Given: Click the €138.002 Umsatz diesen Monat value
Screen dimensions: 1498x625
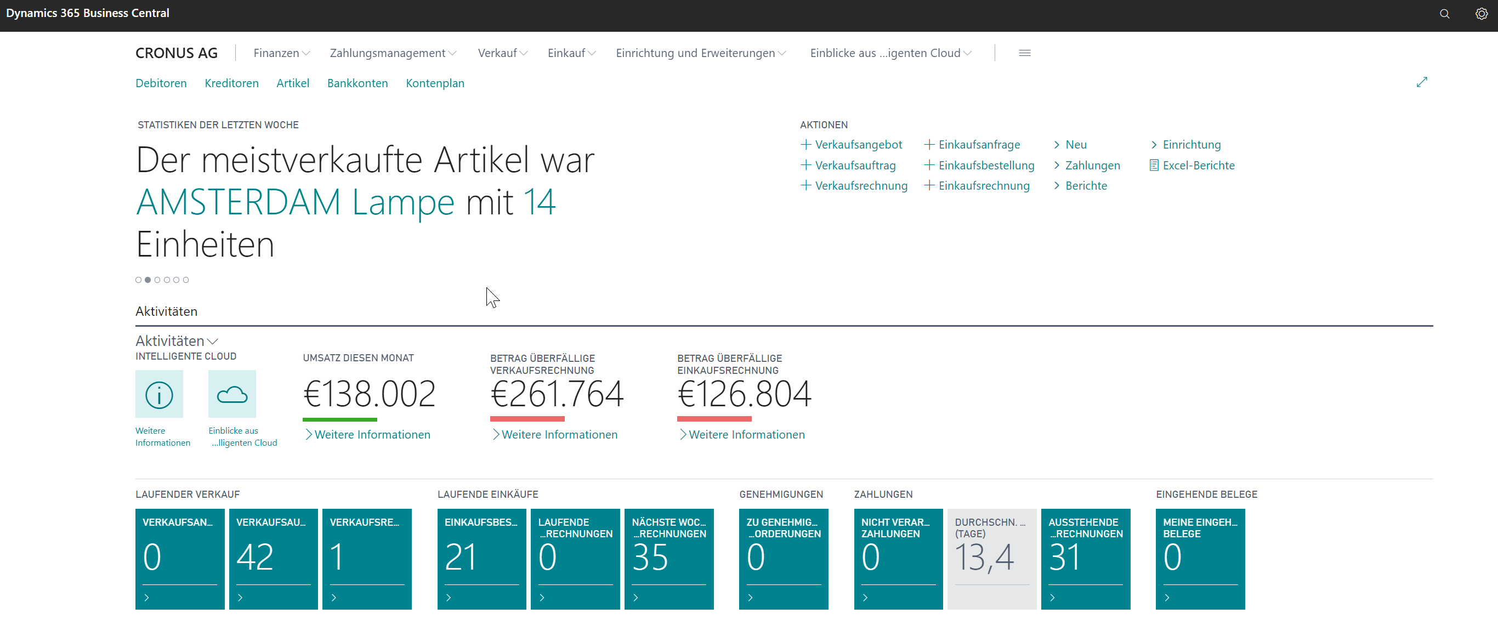Looking at the screenshot, I should 369,394.
